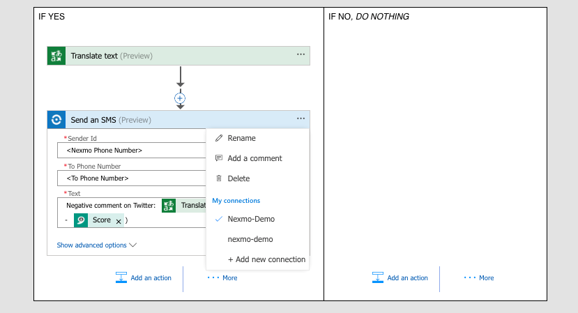
Task: Select Delete from the context menu
Action: point(238,178)
